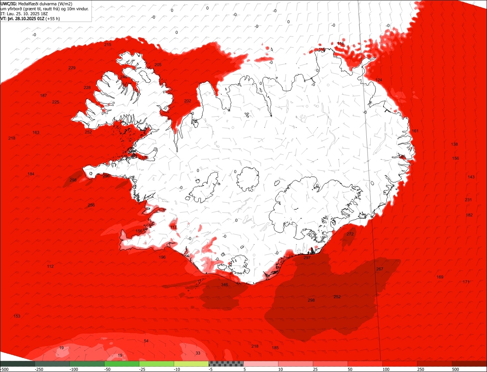Viewport: 487px width, 372px height.
Task: Select the pale pink swatch between 5 and 10
Action: (261, 364)
